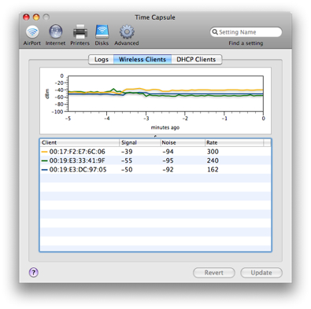The image size is (311, 309).
Task: Click rate value 240
Action: tap(213, 160)
